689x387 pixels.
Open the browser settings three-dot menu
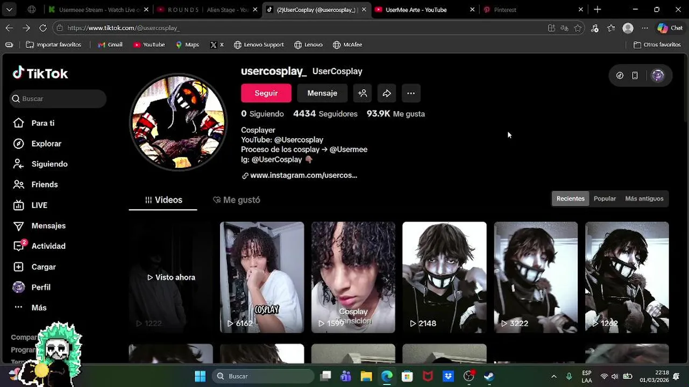pos(645,28)
